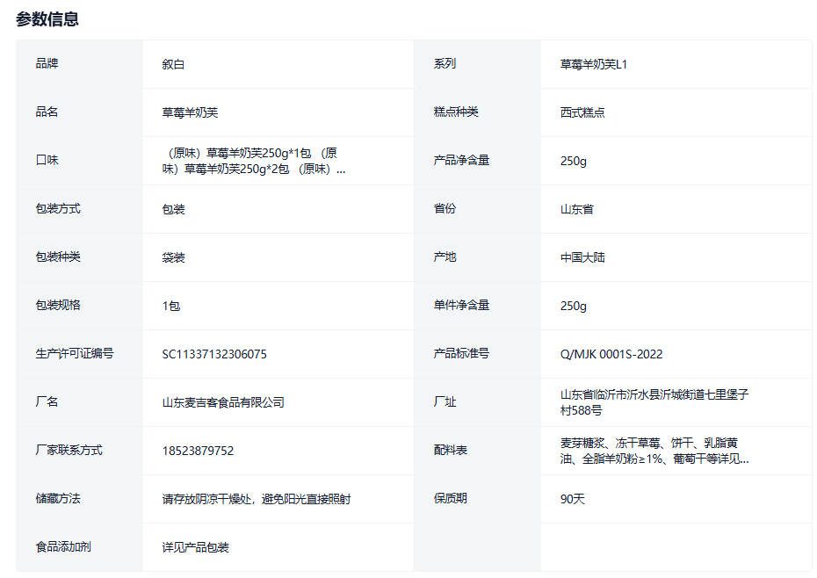Select the 口味 label
This screenshot has height=578, width=817.
[47, 160]
